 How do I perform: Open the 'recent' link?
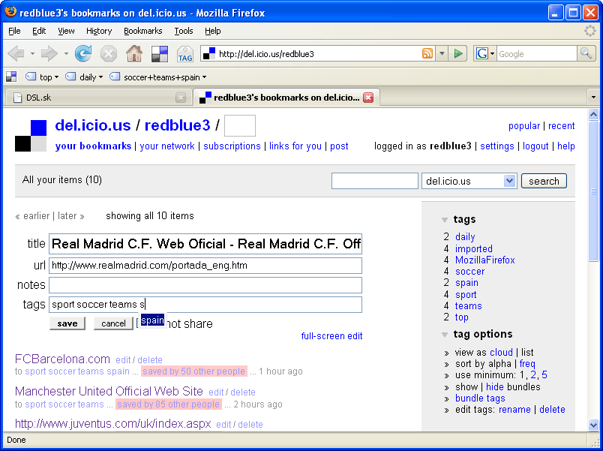pos(562,126)
